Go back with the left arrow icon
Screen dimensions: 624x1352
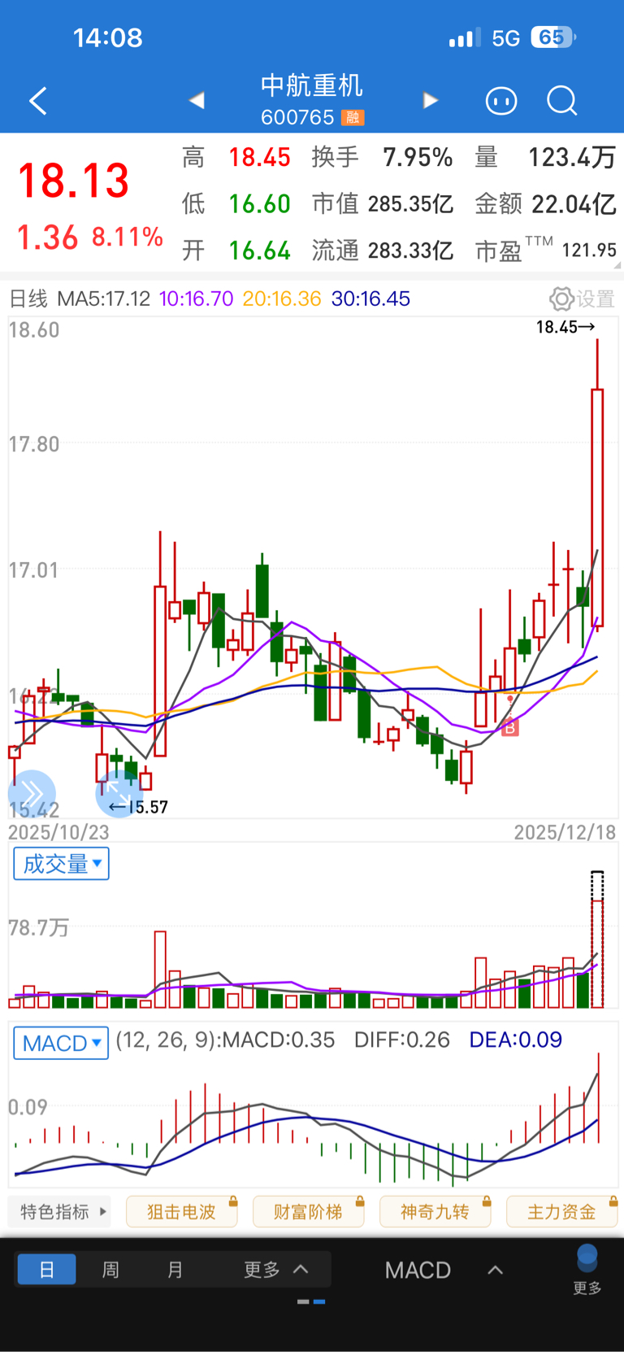pos(38,101)
